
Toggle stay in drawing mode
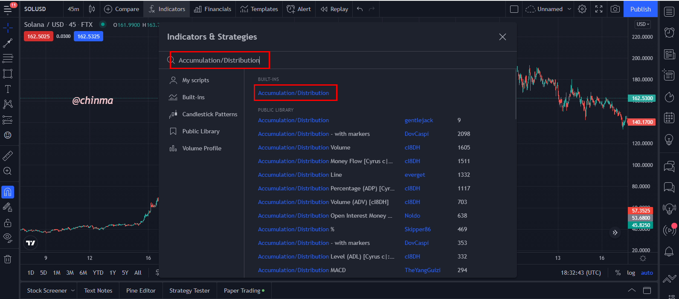8,207
